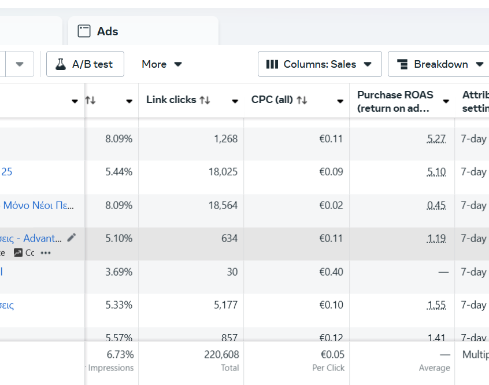Click the Breakdown stacked-bars icon
489x385 pixels.
tap(403, 64)
